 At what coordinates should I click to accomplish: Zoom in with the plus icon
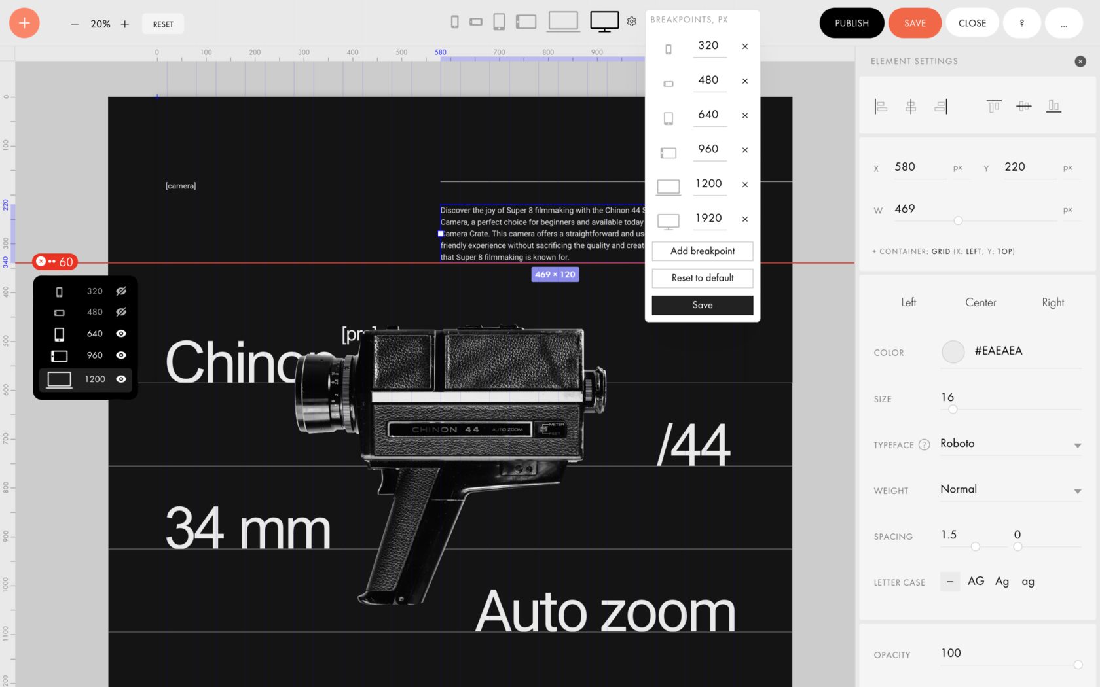(125, 24)
